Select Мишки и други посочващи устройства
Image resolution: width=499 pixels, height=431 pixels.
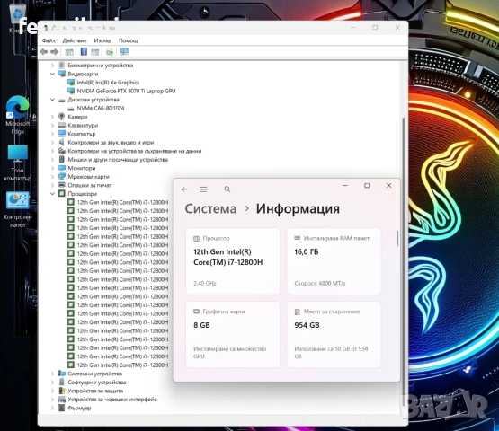point(118,160)
